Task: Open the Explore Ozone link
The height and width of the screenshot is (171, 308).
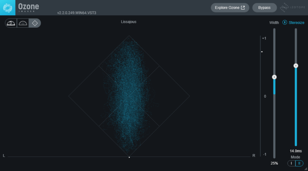Action: tap(230, 8)
